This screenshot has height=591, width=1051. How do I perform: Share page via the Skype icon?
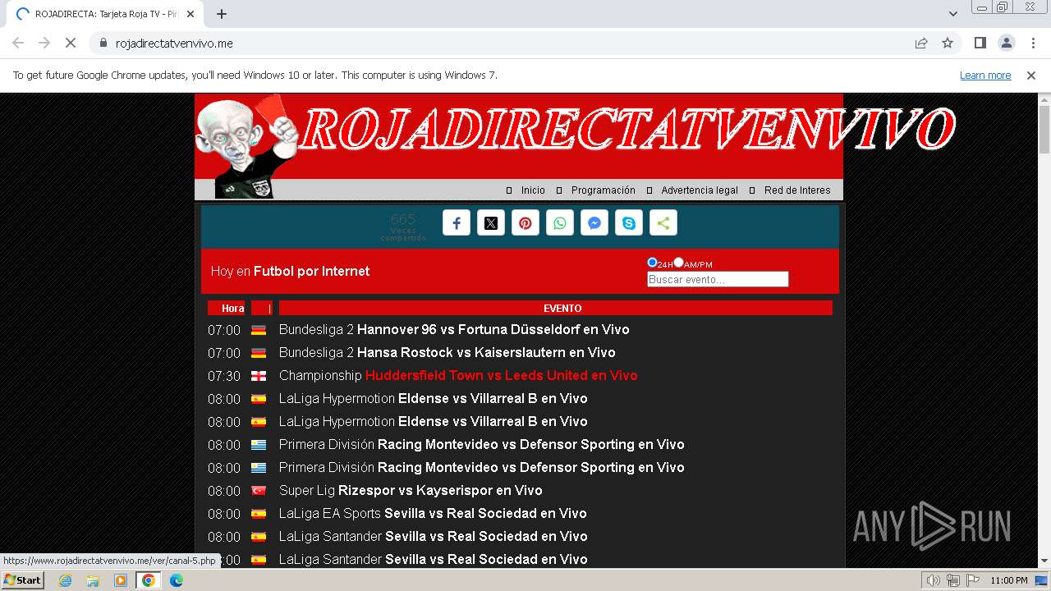(629, 223)
